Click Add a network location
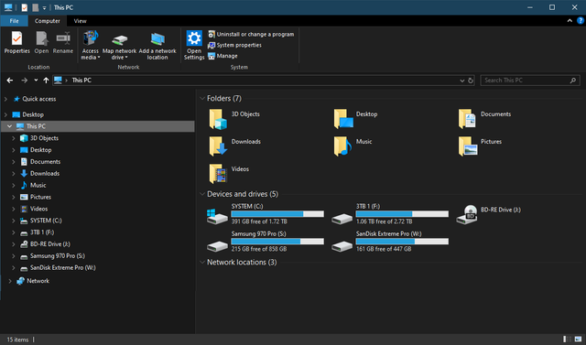The width and height of the screenshot is (586, 345). click(157, 45)
